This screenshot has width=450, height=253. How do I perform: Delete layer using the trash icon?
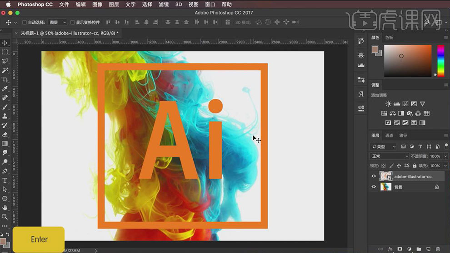(x=438, y=249)
